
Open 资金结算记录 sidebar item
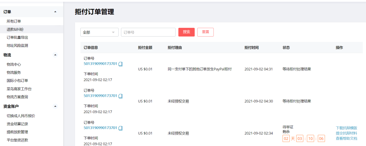click(x=18, y=124)
